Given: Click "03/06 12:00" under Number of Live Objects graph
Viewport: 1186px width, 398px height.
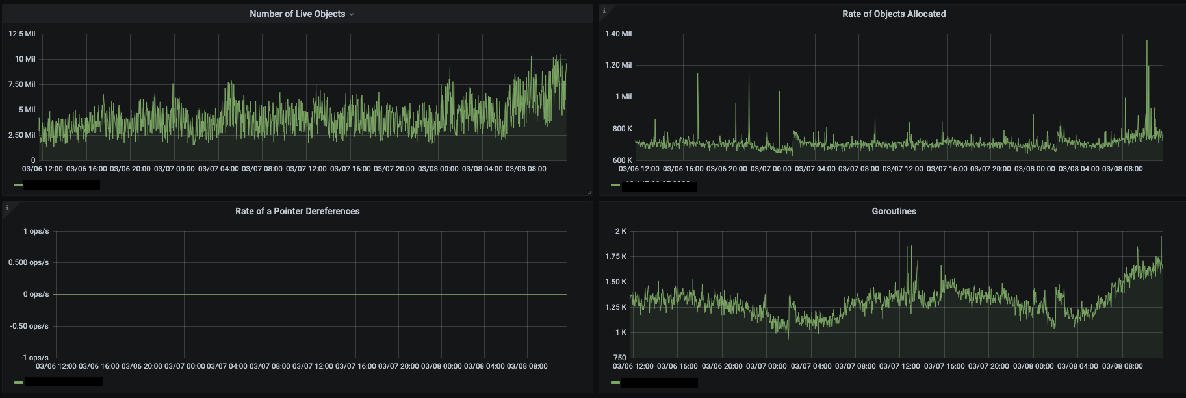Looking at the screenshot, I should [42, 169].
